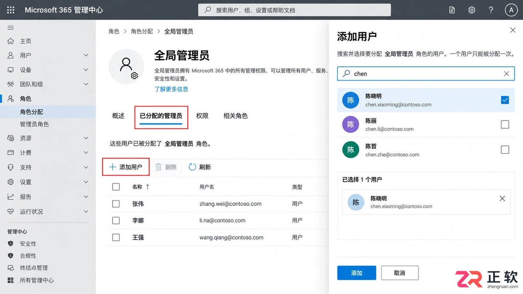Click the 运行状况 heart icon
This screenshot has width=523, height=294.
(x=11, y=212)
